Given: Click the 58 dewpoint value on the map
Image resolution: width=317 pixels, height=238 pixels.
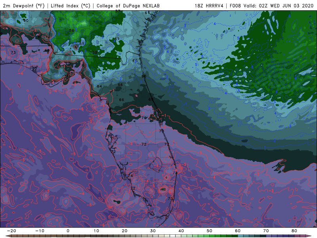Looking at the screenshot, I should tap(95, 52).
